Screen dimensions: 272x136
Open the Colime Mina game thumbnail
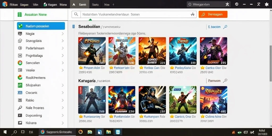214,100
